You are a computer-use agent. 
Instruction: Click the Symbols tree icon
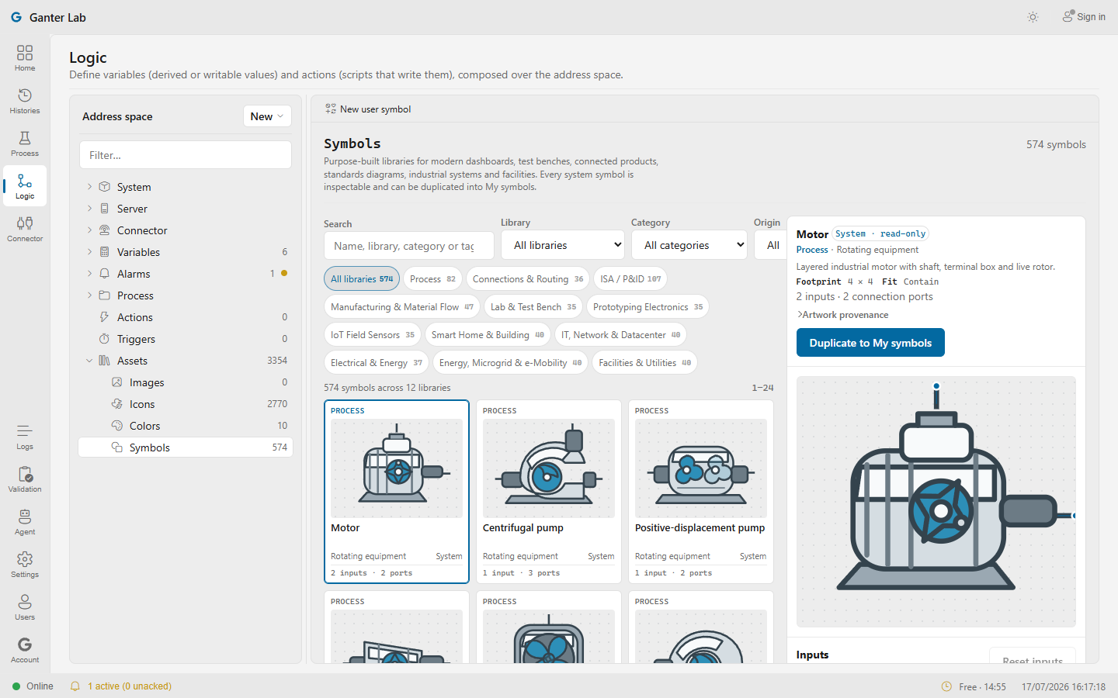click(x=116, y=447)
